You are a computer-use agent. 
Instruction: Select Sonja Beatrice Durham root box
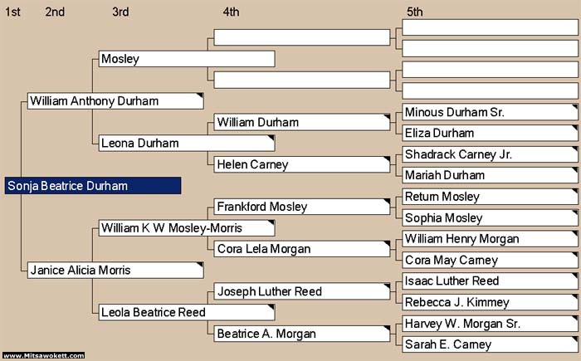(x=93, y=186)
